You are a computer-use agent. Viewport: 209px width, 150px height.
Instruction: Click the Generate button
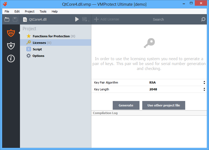pyautogui.click(x=126, y=105)
